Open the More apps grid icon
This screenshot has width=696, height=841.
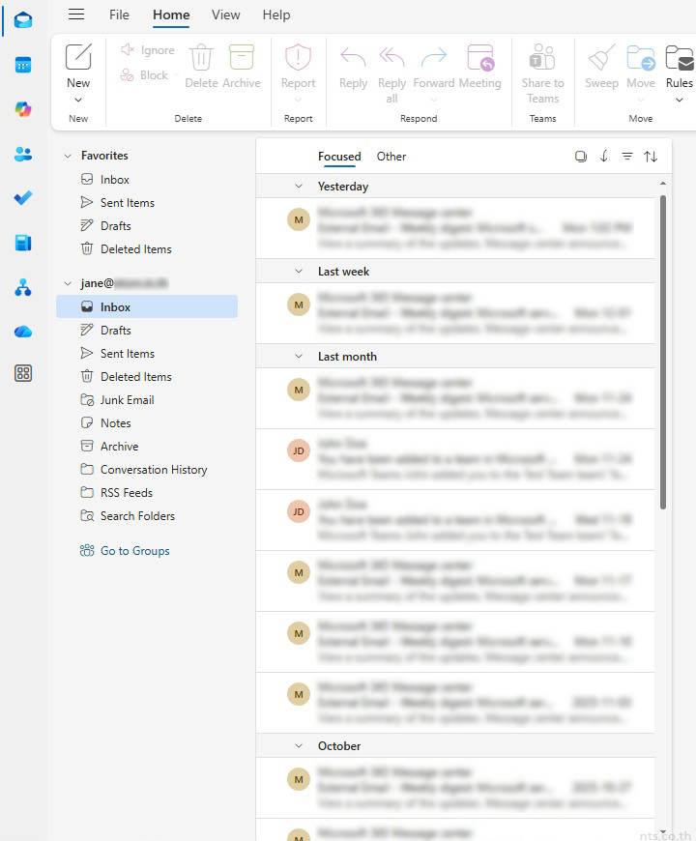(23, 373)
